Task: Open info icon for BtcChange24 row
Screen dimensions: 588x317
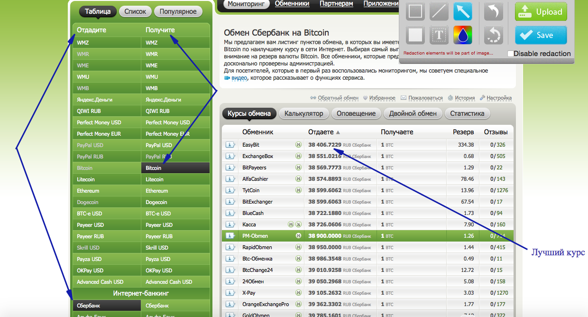Action: click(230, 270)
